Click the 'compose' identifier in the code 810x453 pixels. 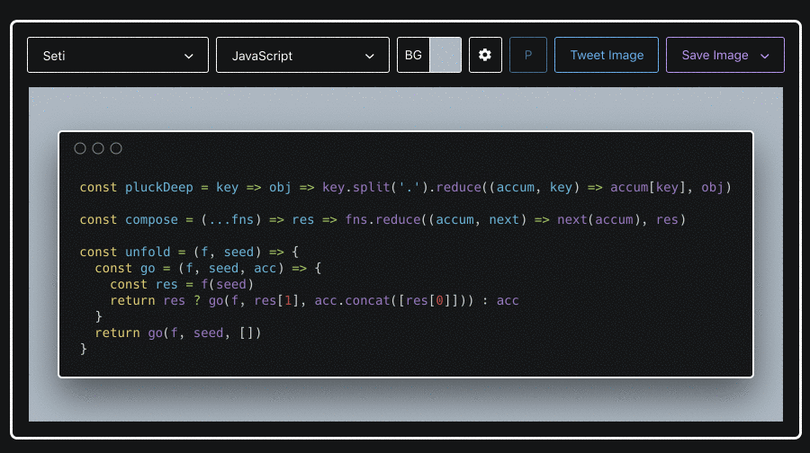[151, 220]
